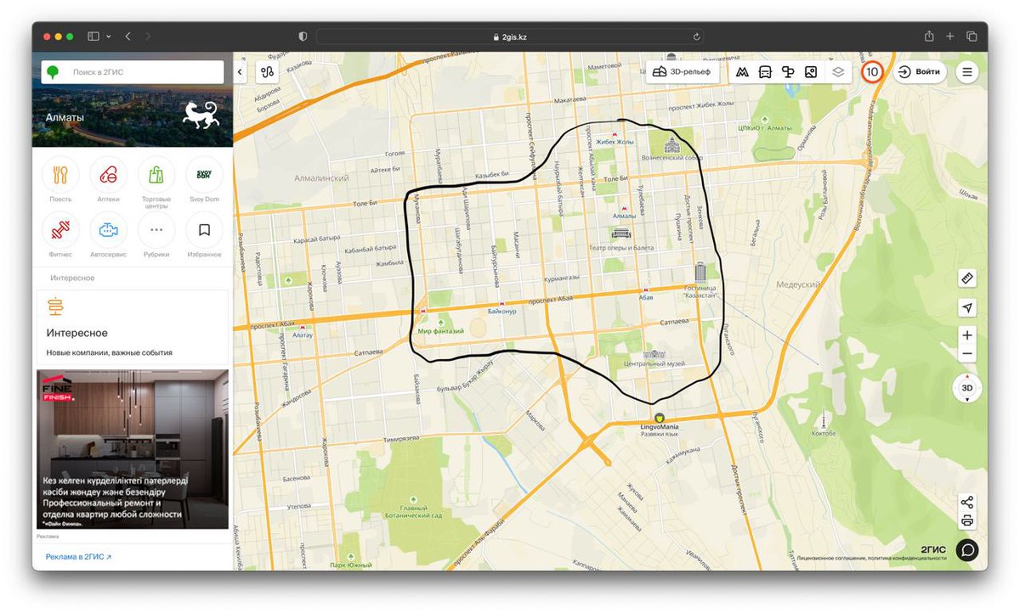This screenshot has width=1020, height=613.
Task: Open map layers stack icon
Action: pyautogui.click(x=838, y=72)
